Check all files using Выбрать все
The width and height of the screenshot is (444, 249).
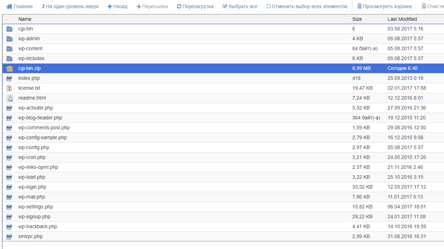tap(240, 6)
